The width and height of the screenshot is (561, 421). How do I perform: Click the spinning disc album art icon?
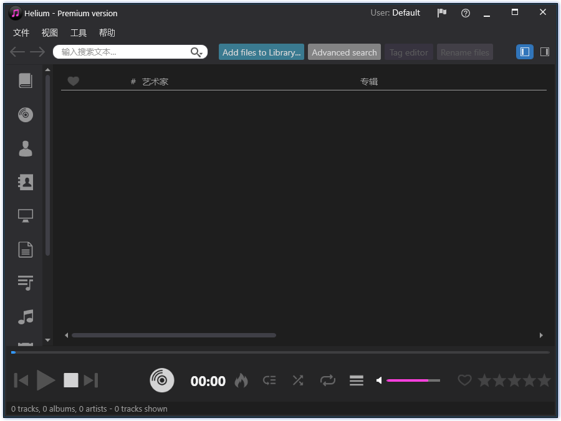click(x=161, y=380)
